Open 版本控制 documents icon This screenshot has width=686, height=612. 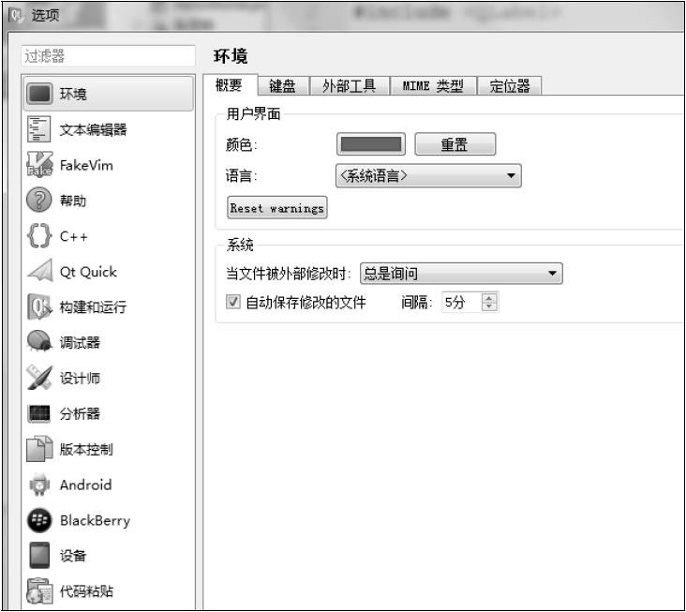[39, 449]
